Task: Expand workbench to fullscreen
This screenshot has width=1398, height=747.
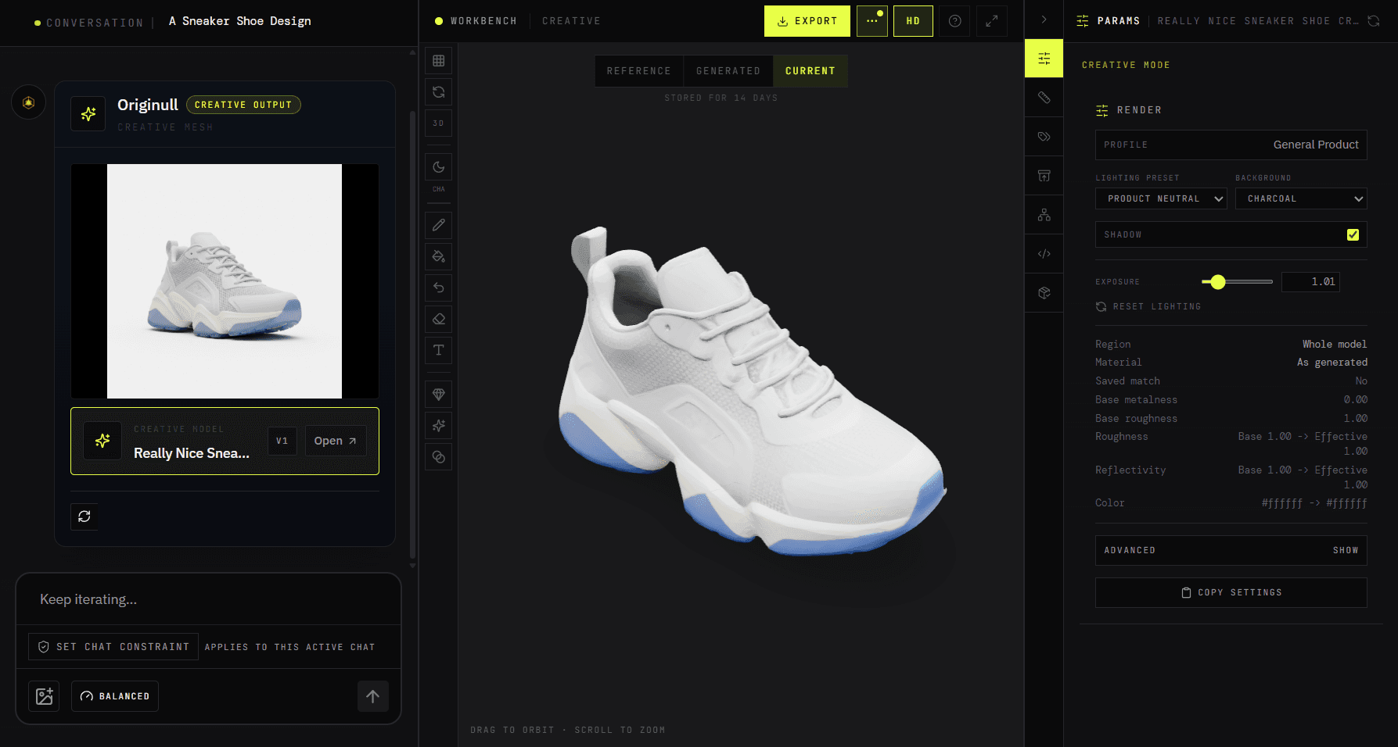Action: tap(991, 21)
